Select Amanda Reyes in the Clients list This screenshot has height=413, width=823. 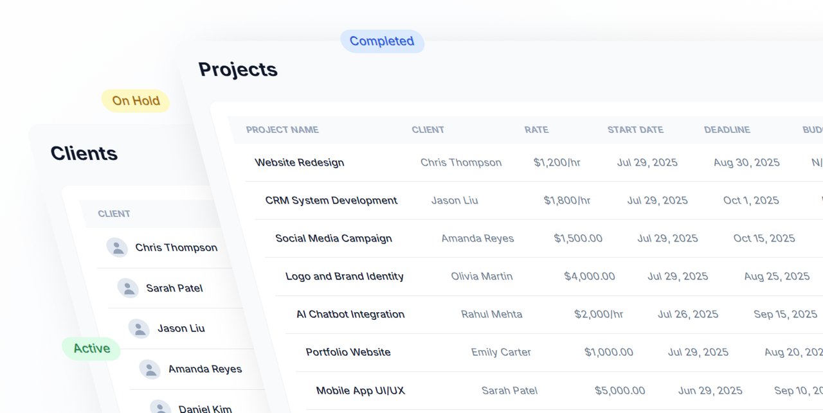click(205, 369)
